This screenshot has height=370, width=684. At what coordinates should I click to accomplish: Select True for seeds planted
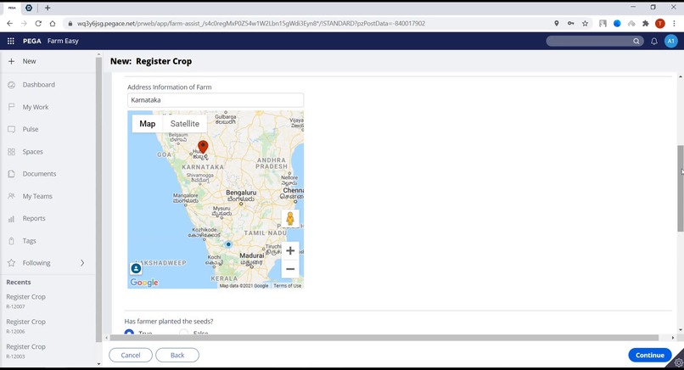pyautogui.click(x=129, y=333)
